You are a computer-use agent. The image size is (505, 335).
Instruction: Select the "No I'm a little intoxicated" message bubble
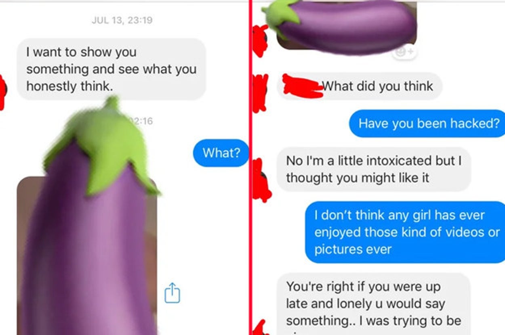click(374, 169)
